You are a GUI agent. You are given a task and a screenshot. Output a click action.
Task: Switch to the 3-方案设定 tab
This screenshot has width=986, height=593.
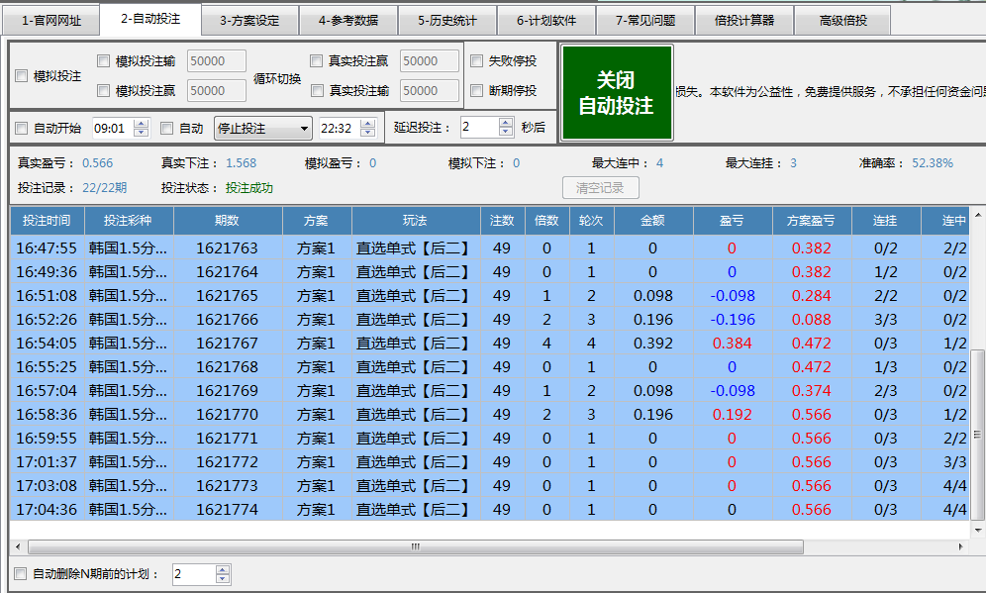(248, 19)
